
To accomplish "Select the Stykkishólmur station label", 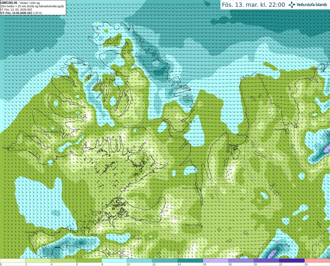I will point(99,212).
